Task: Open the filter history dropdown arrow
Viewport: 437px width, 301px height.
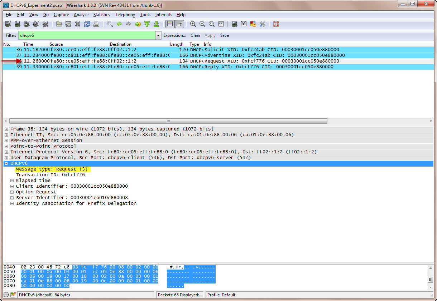Action: pos(158,35)
